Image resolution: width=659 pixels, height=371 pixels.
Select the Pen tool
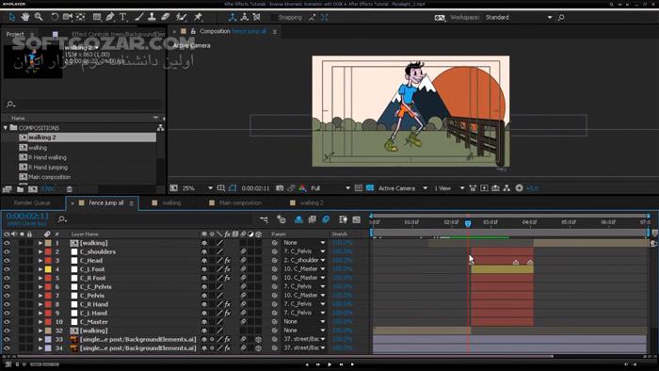(110, 17)
